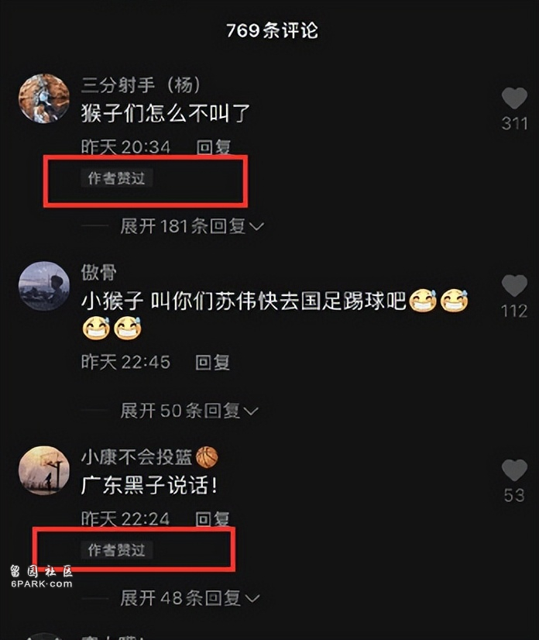Open 傲骨's profile picture

(44, 286)
